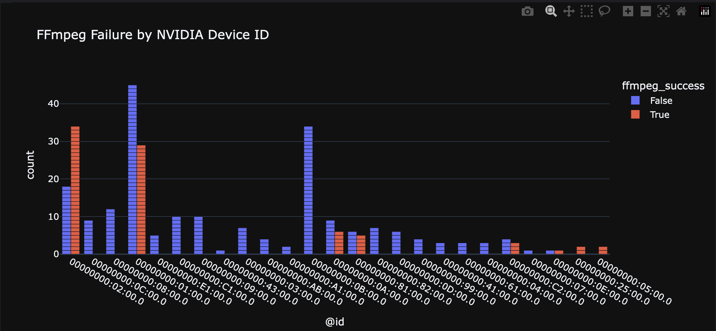Click the x-axis label '00000000:61:00.0'
The image size is (716, 331).
click(x=503, y=281)
